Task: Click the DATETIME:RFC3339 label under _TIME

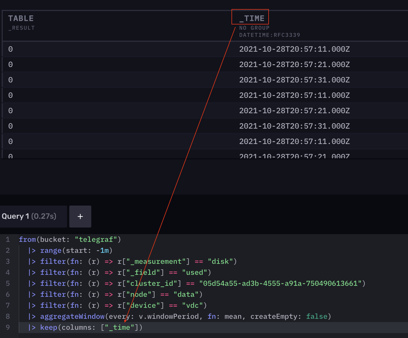Action: click(x=270, y=35)
